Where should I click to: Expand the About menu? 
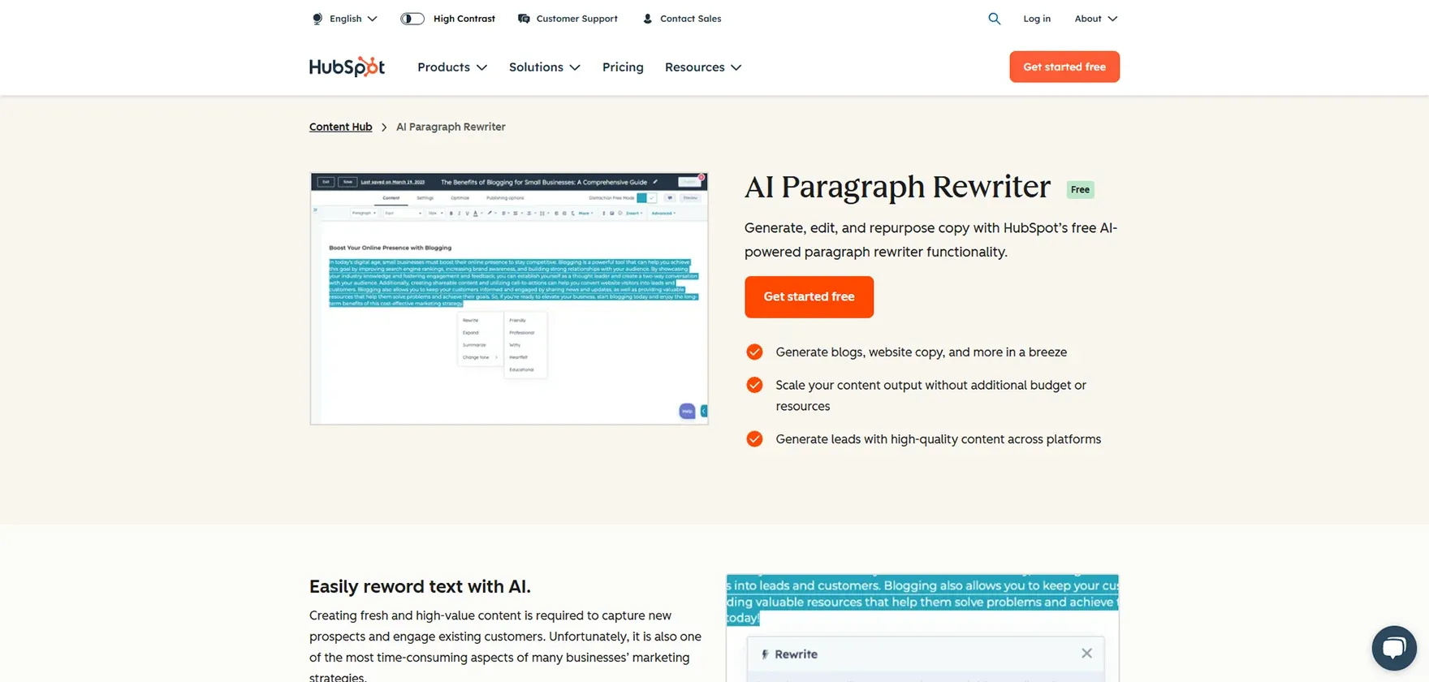[1095, 19]
